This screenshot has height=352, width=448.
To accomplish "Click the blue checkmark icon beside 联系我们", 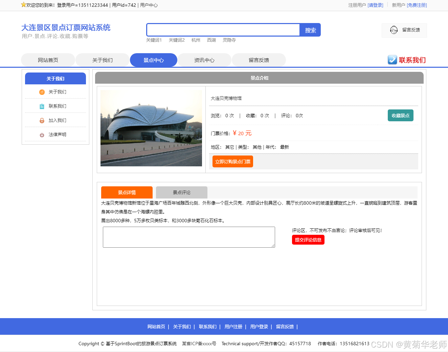I will pyautogui.click(x=392, y=60).
